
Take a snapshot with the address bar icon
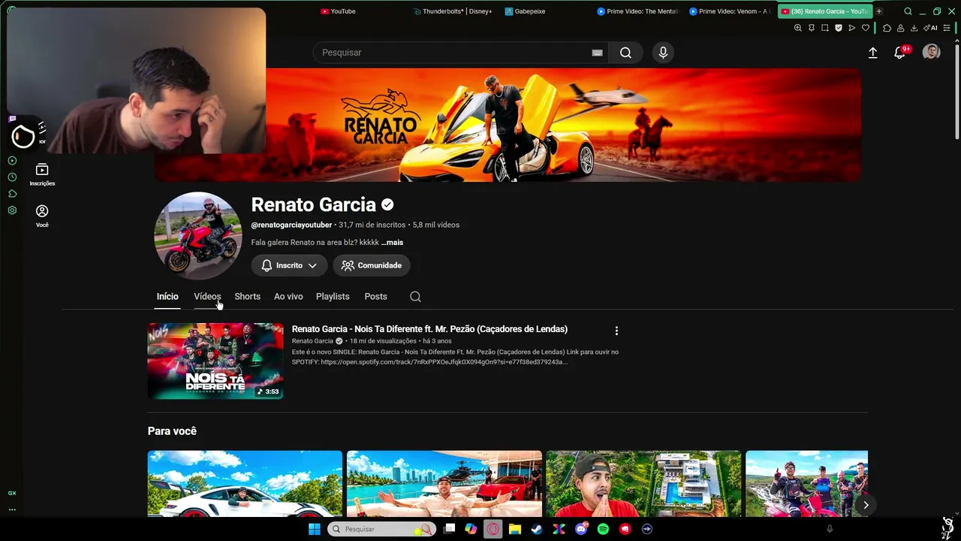tap(824, 28)
